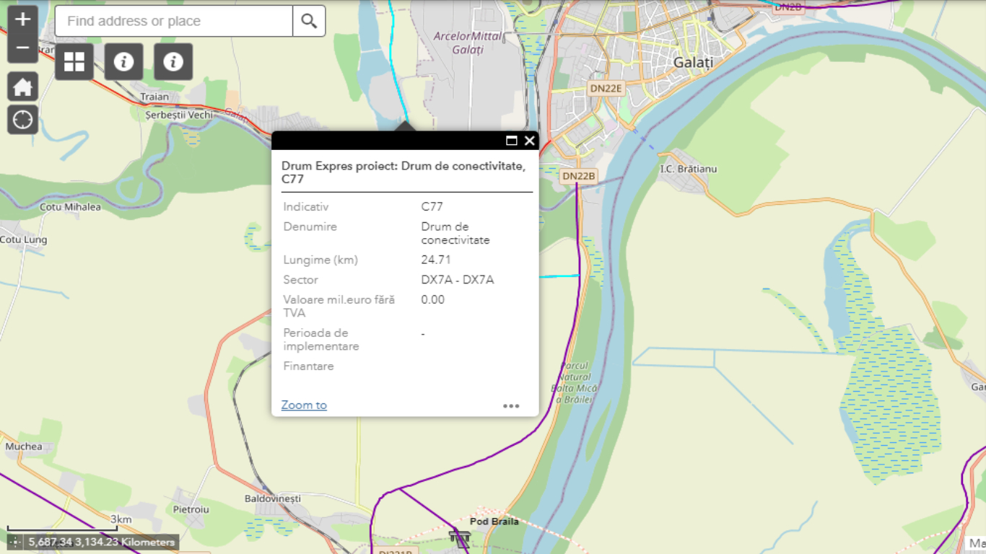986x554 pixels.
Task: Find my location on the map
Action: coord(22,119)
